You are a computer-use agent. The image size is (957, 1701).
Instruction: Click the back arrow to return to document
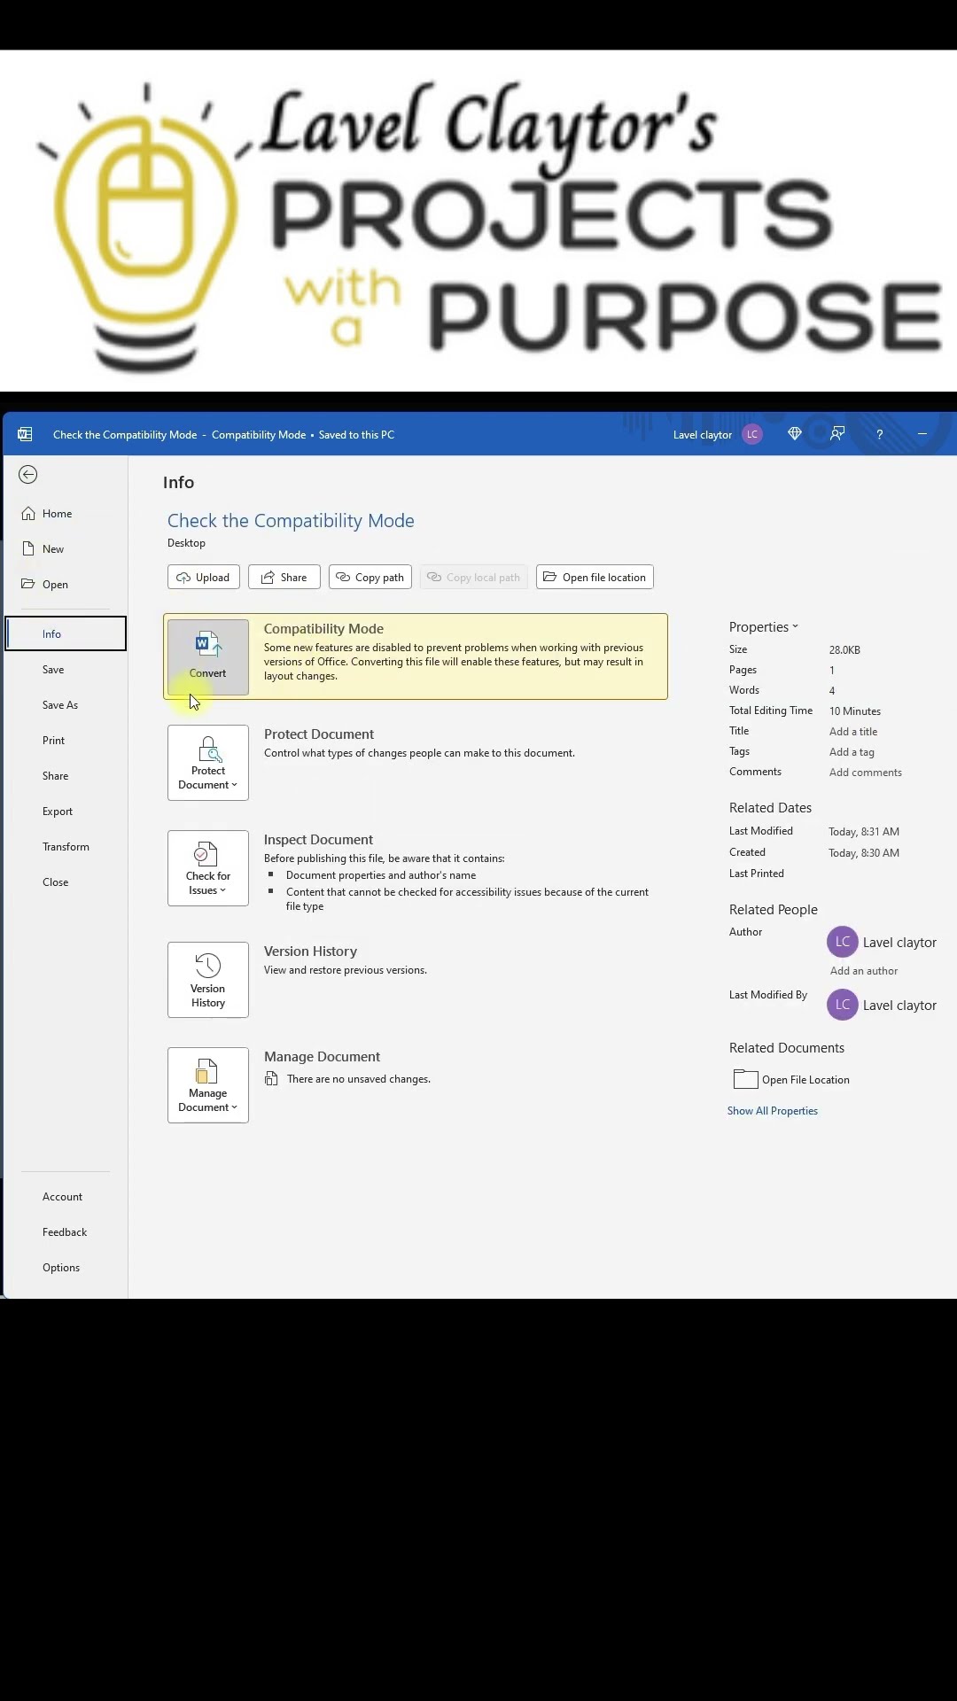click(28, 475)
